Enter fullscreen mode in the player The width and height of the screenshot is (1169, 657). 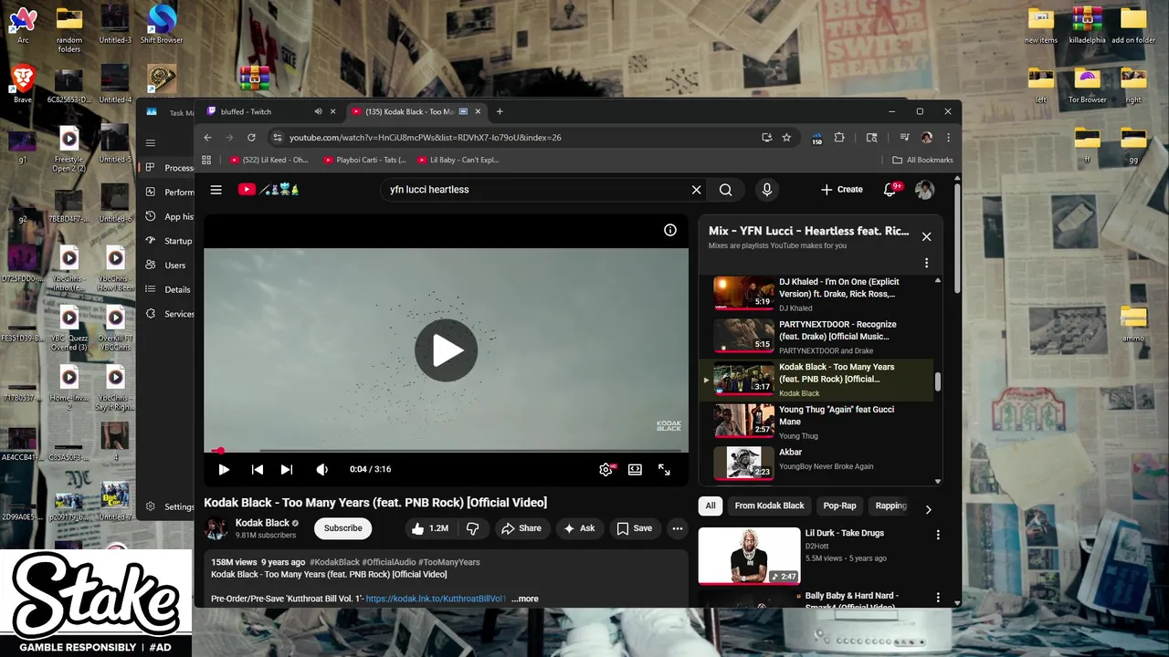pos(664,469)
